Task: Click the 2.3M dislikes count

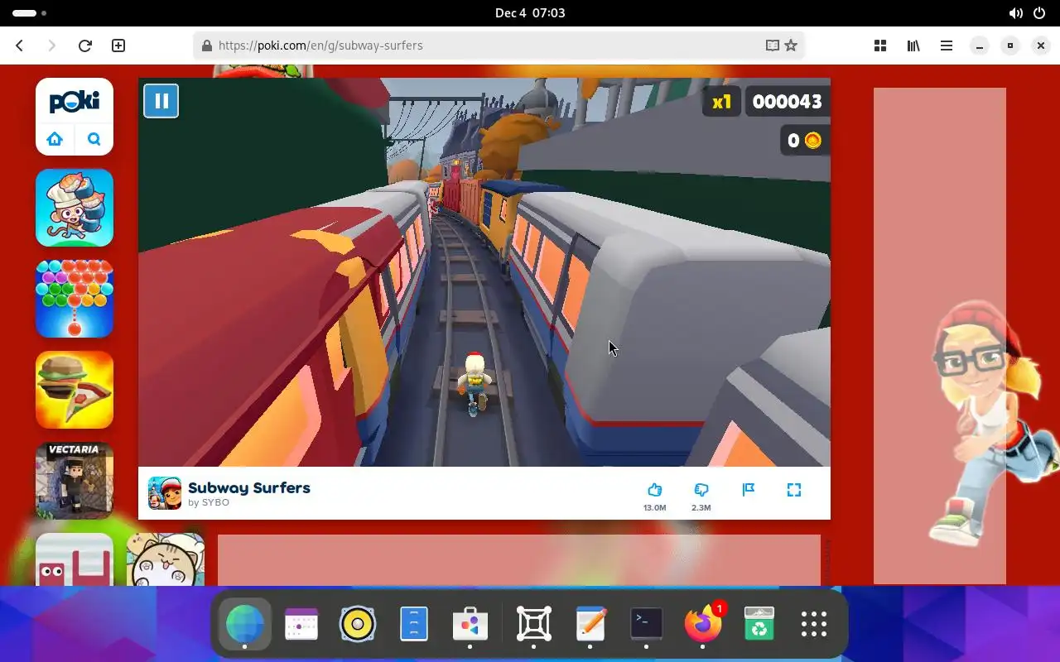Action: (701, 507)
